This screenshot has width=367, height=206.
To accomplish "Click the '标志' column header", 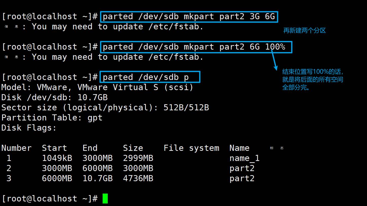I will click(277, 148).
